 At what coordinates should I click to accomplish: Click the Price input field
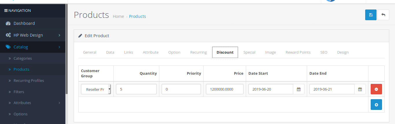[224, 89]
